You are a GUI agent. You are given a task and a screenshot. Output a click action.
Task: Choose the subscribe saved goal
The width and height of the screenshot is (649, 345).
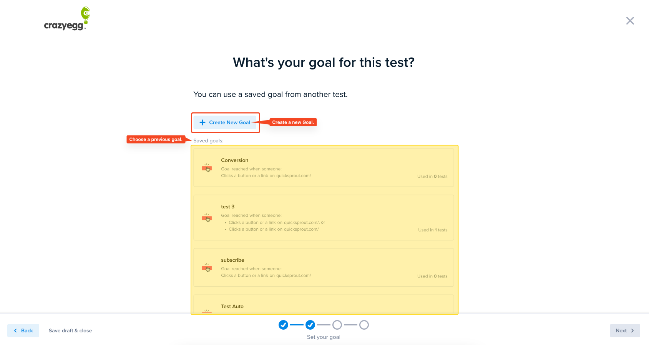click(x=324, y=267)
